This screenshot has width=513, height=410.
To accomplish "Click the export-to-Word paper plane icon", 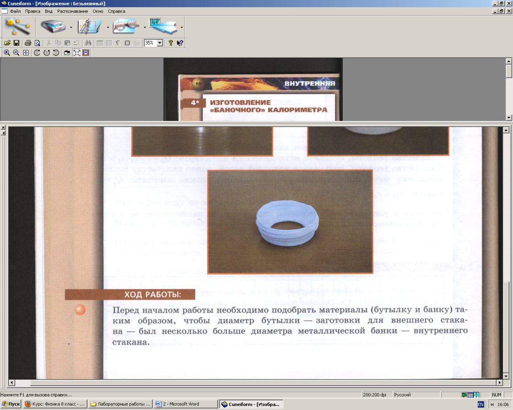I will [x=163, y=26].
